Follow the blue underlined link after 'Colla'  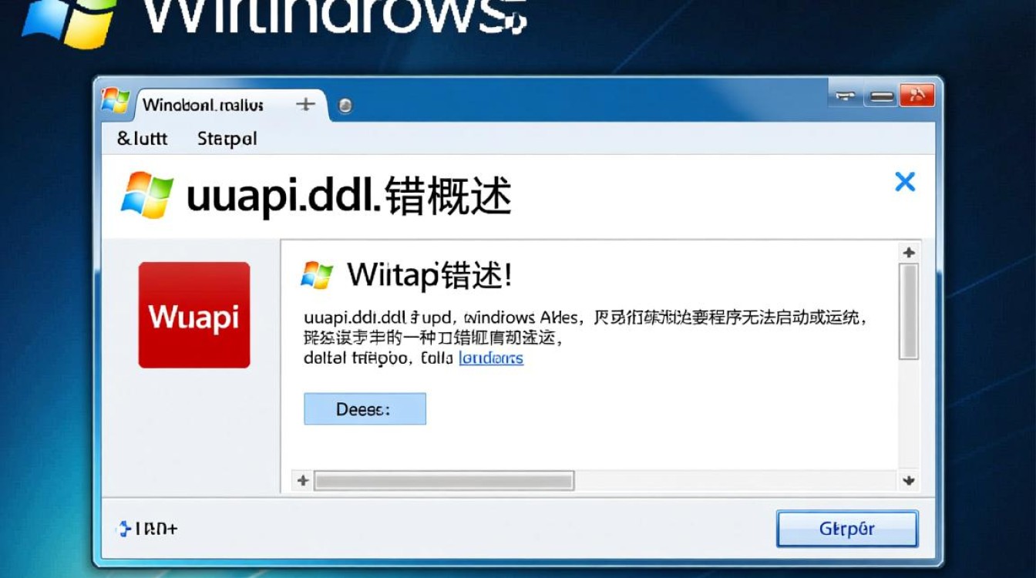pyautogui.click(x=491, y=358)
